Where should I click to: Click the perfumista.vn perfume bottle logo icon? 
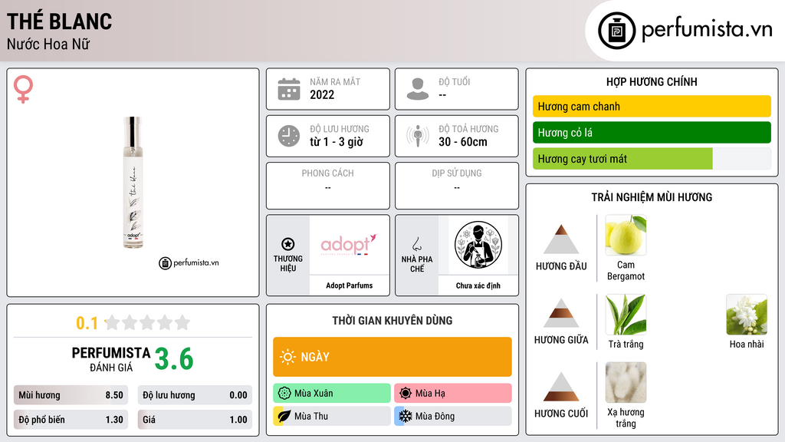[616, 31]
